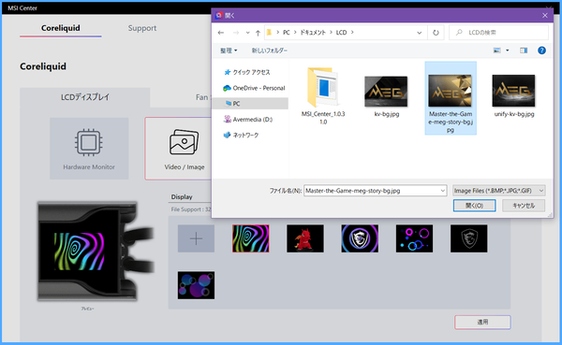Select the MSI dragon logo circle thumbnail
This screenshot has width=562, height=345.
point(360,238)
